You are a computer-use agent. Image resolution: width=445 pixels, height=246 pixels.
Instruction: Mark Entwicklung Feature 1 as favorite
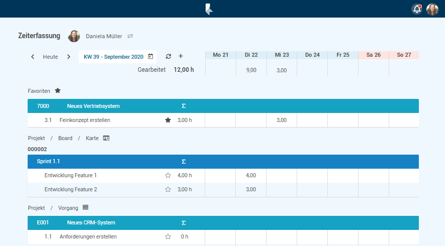(x=168, y=175)
